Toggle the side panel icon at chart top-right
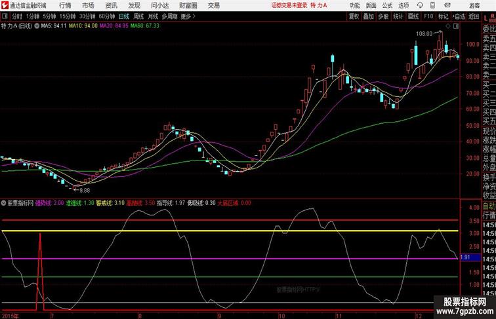Image resolution: width=496 pixels, height=319 pixels. [x=456, y=26]
